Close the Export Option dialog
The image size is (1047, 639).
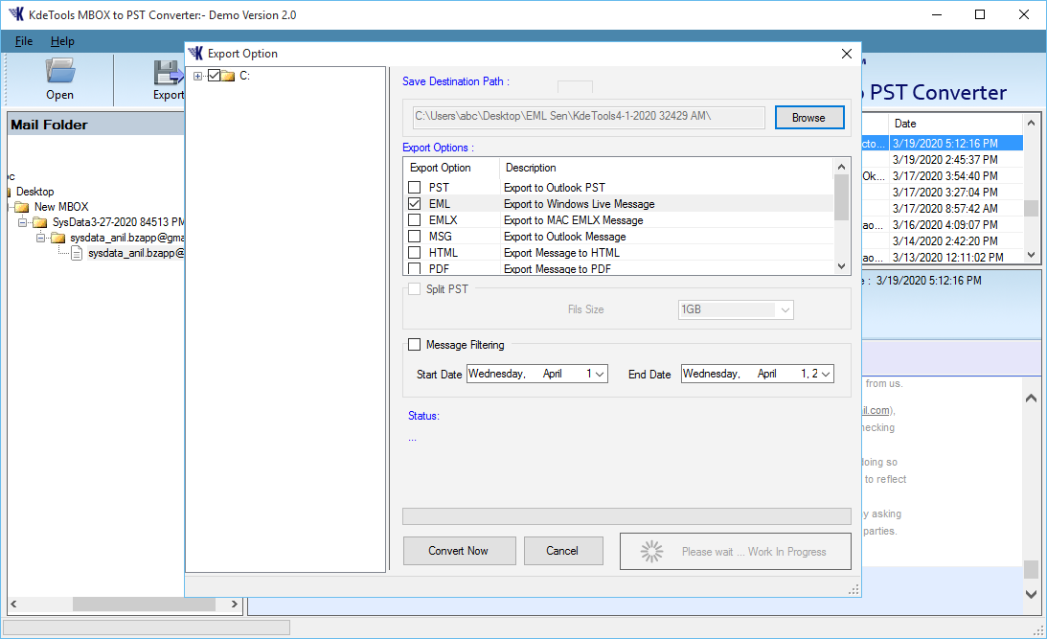click(847, 54)
